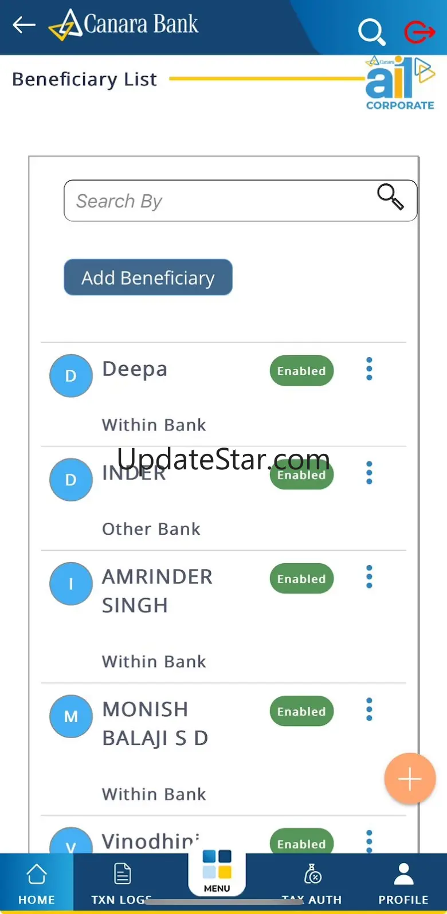The height and width of the screenshot is (914, 447).
Task: Tap the red logout icon
Action: click(419, 32)
